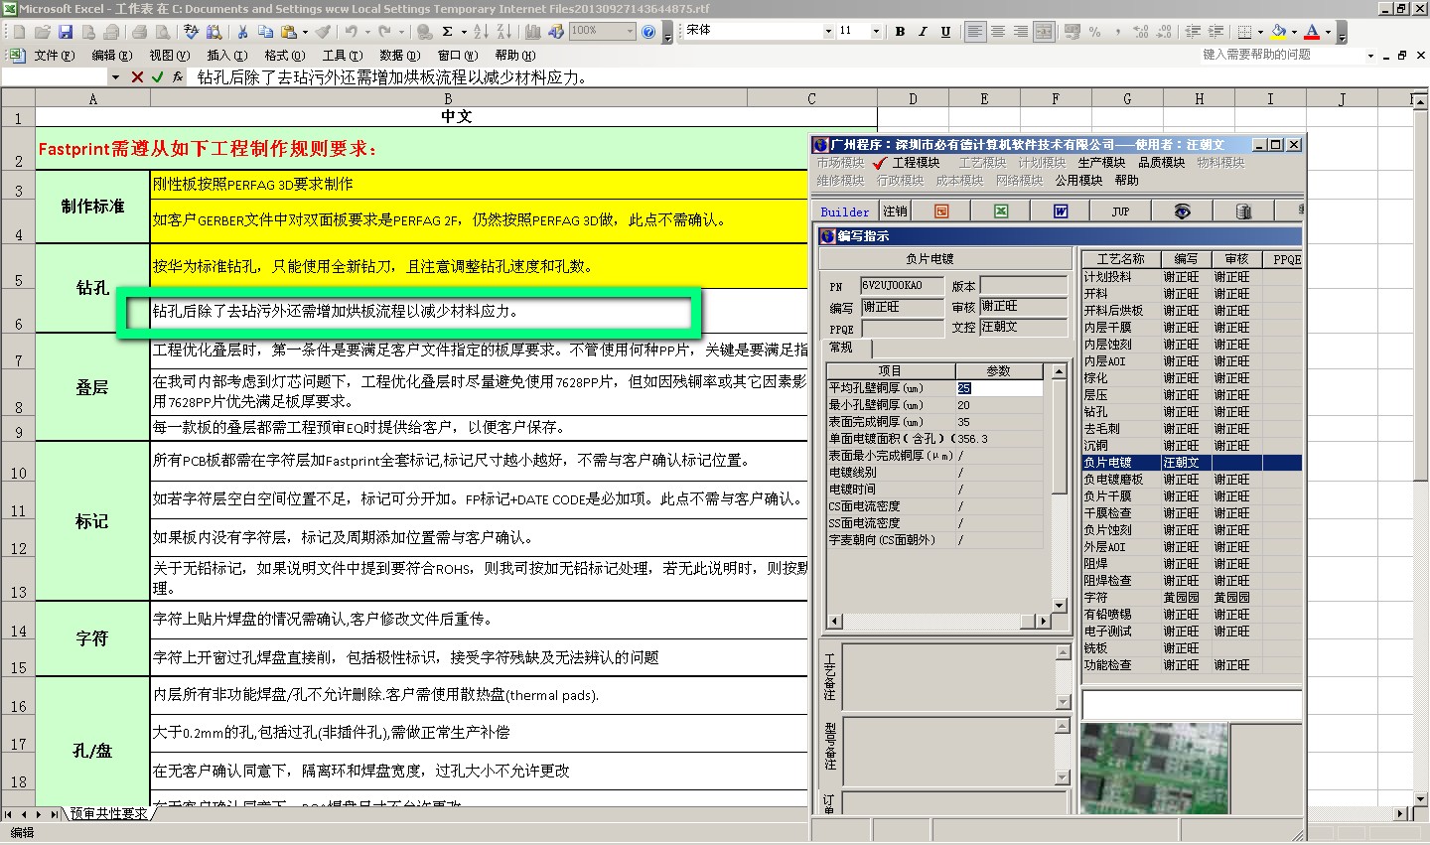Toggle left text alignment

(x=975, y=32)
